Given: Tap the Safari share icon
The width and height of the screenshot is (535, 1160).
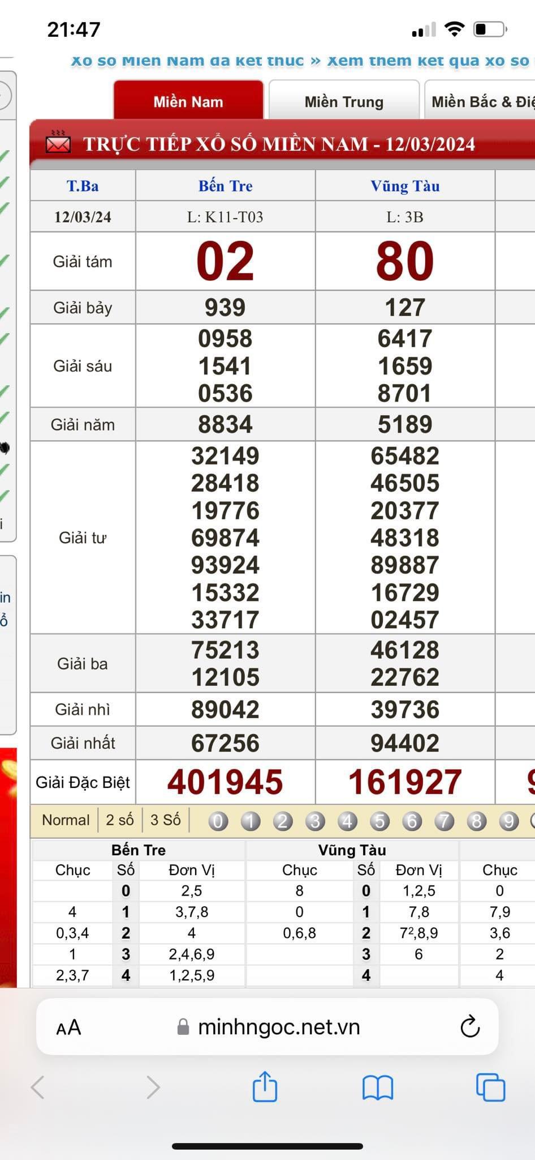Looking at the screenshot, I should (x=265, y=1087).
